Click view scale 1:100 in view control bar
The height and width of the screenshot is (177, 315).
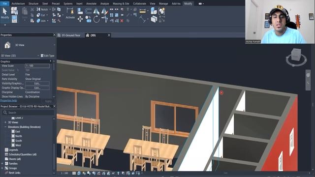point(64,173)
